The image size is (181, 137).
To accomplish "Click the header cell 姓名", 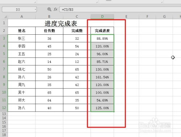I will pos(22,31).
